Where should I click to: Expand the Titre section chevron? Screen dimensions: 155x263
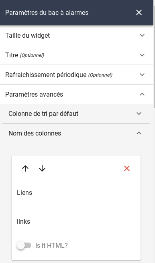tap(142, 55)
